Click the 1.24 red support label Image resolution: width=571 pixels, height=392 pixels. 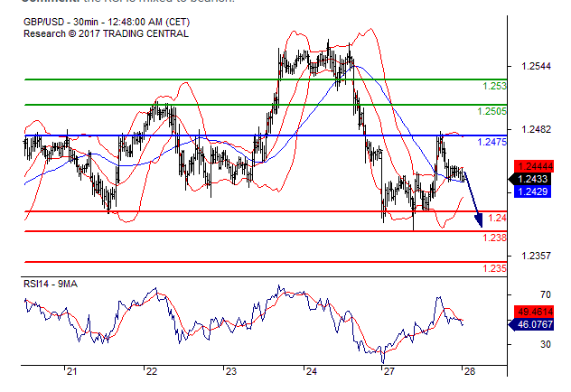tap(497, 218)
